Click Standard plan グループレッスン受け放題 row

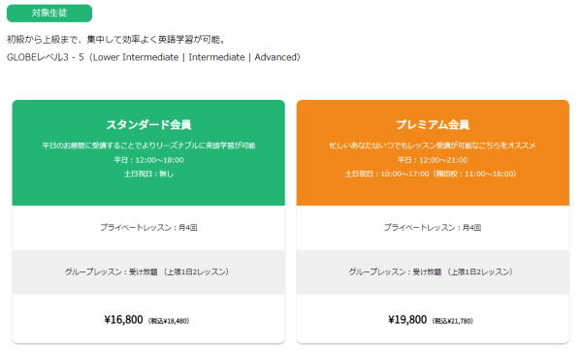tap(148, 271)
